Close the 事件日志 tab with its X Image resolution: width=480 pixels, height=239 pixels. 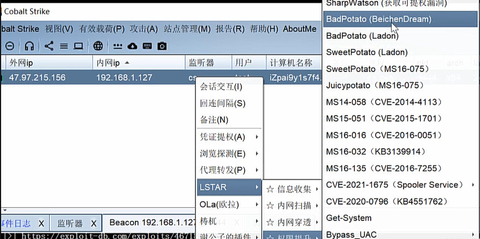[x=41, y=224]
